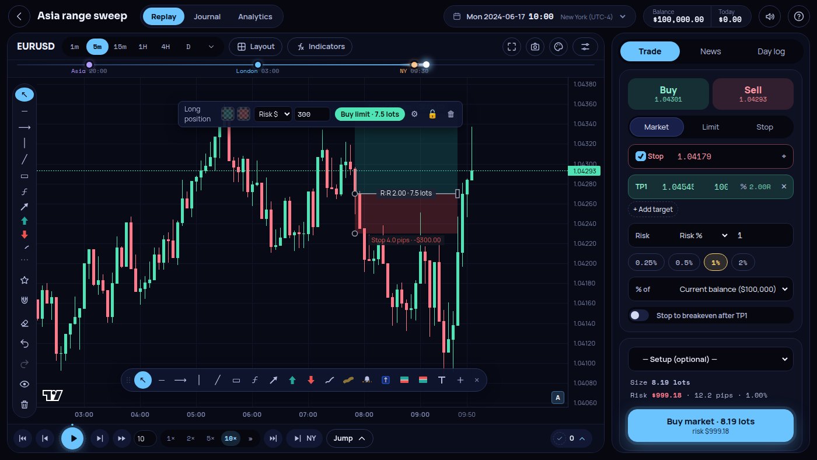
Task: Click the Buy 1.04301 button
Action: (668, 94)
